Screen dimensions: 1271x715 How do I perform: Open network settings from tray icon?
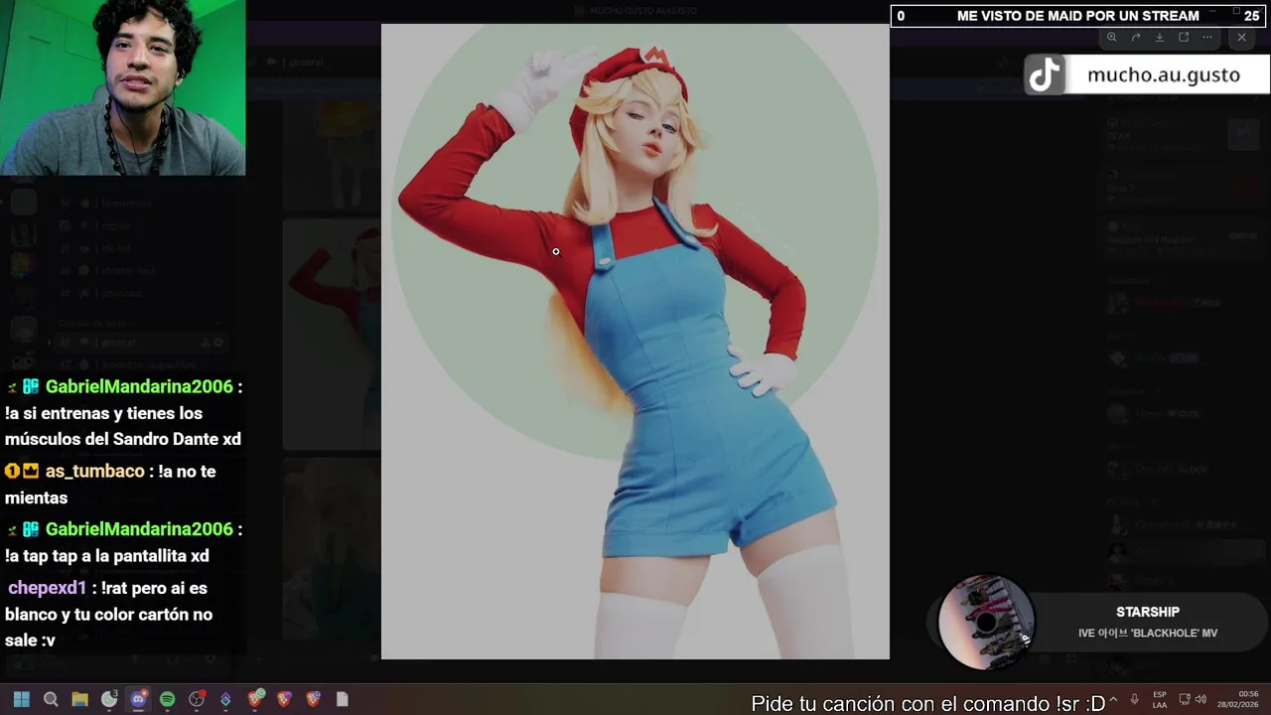click(x=1185, y=699)
